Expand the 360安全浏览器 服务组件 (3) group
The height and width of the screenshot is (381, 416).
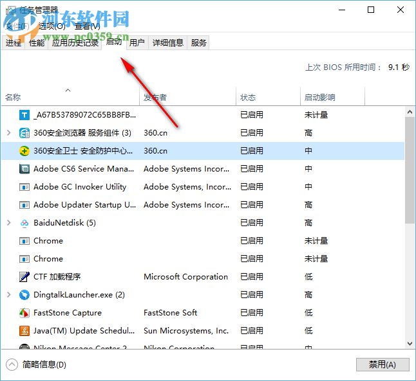pyautogui.click(x=9, y=133)
